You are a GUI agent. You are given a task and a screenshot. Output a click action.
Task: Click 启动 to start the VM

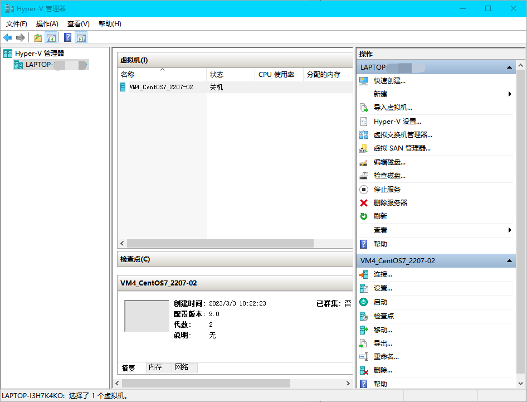(380, 302)
